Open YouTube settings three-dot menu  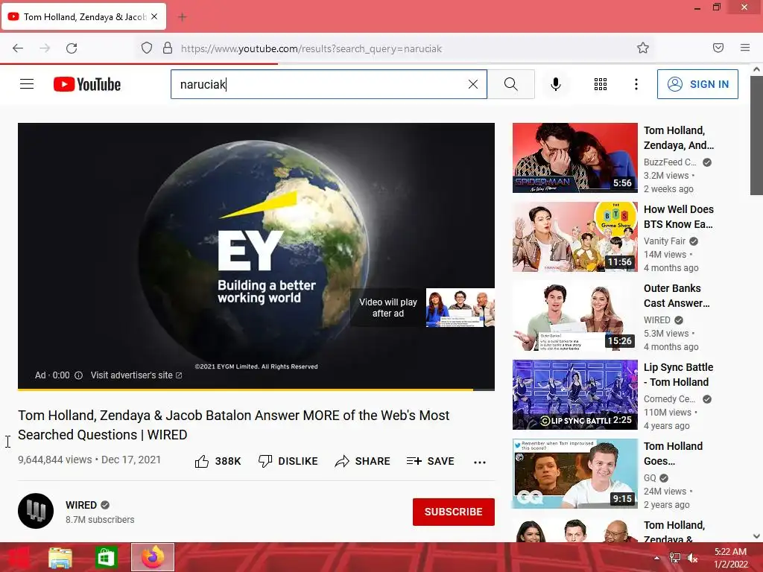coord(636,84)
